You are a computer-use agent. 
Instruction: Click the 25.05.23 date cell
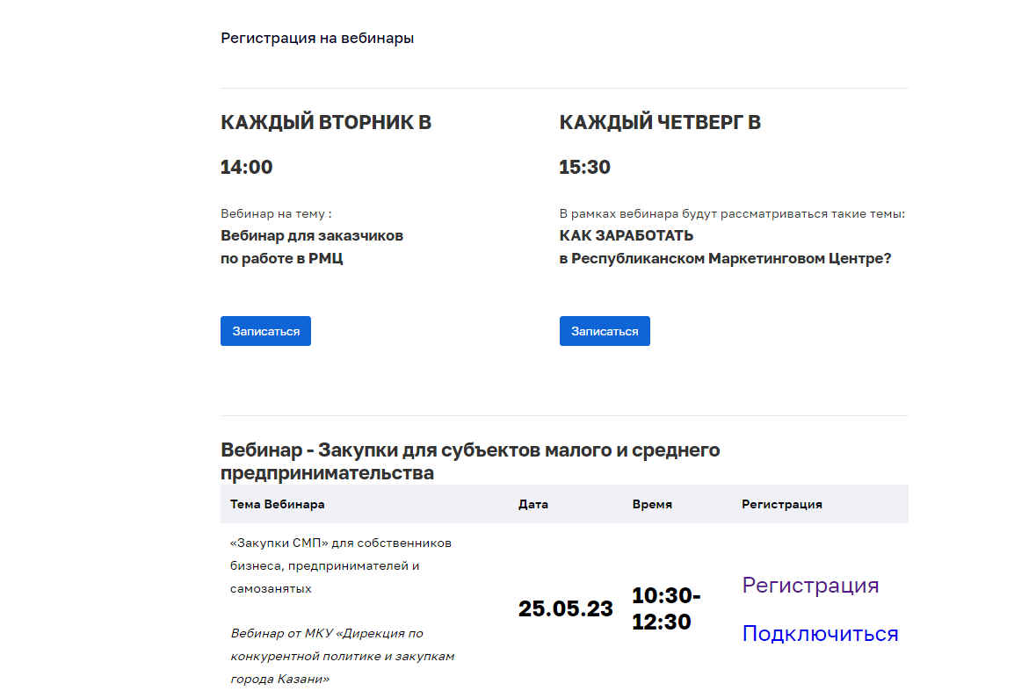566,609
